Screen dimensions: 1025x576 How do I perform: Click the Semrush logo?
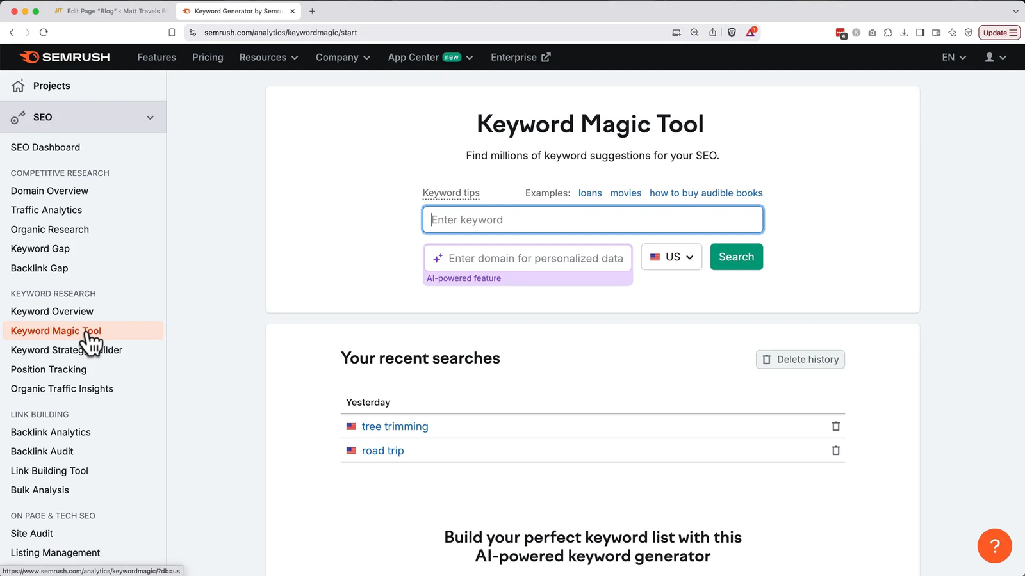pyautogui.click(x=65, y=57)
